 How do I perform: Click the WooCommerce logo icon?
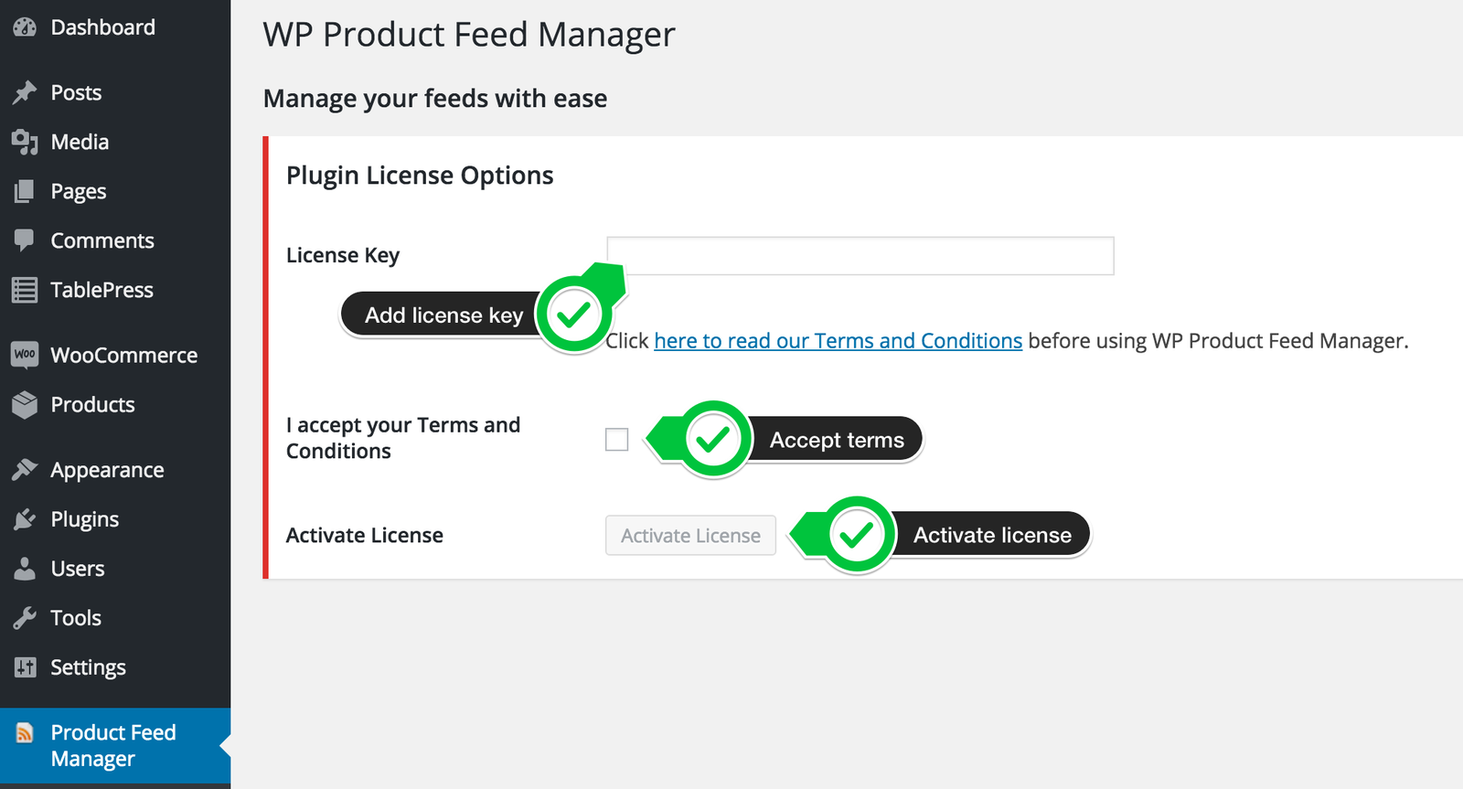coord(25,355)
